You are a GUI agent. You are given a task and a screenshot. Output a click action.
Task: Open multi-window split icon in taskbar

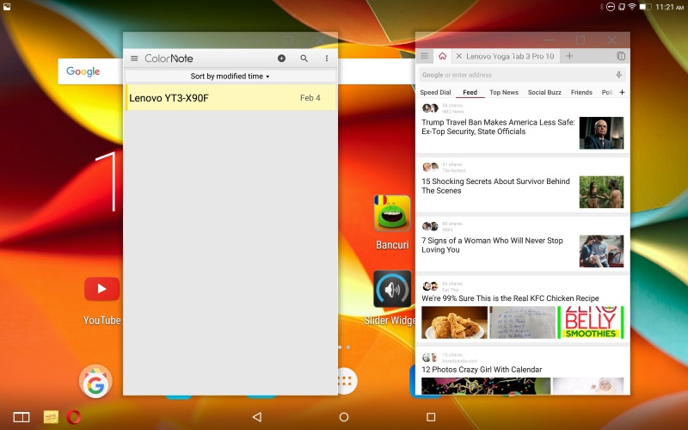click(21, 417)
